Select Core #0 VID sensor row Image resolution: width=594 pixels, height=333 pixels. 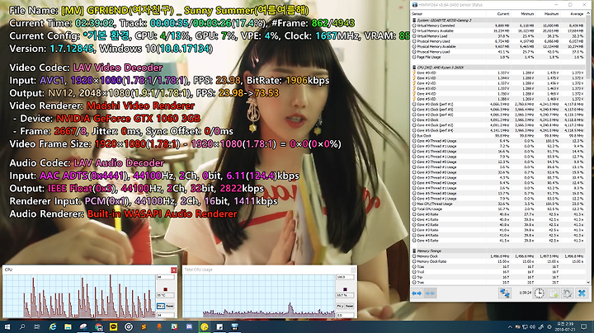point(498,73)
